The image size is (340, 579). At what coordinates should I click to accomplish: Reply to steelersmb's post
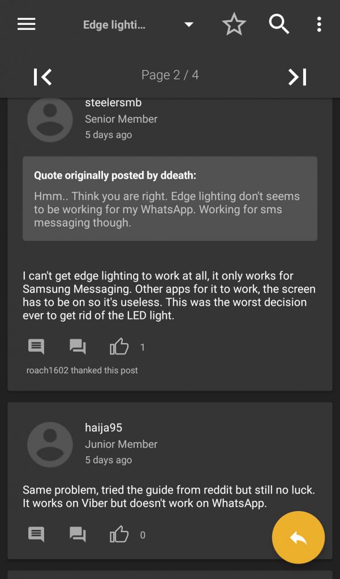(x=36, y=347)
